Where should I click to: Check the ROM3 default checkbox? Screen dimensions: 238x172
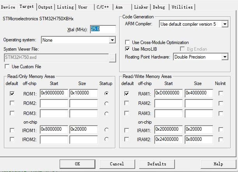point(12,113)
